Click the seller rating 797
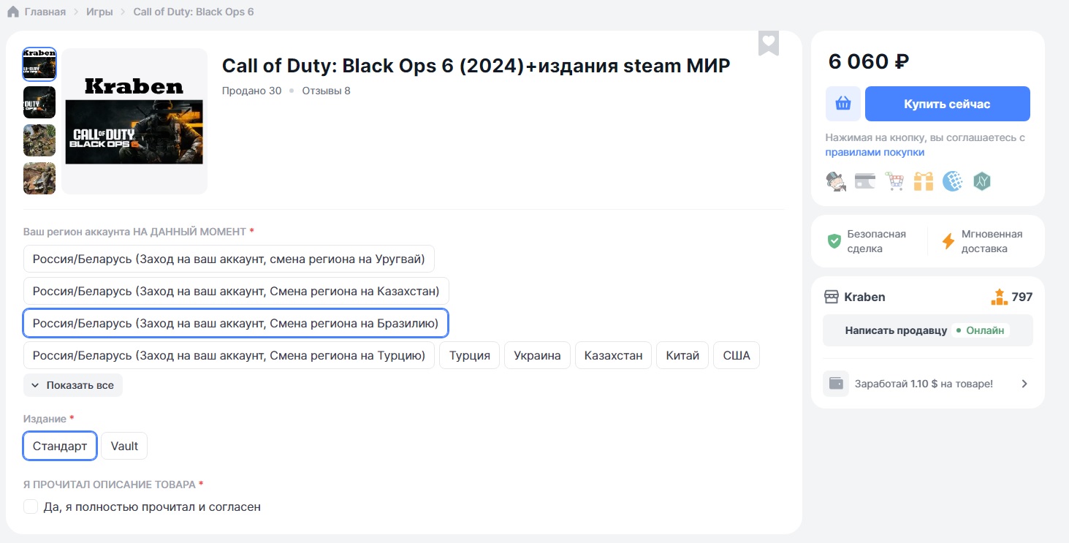1069x543 pixels. pyautogui.click(x=1022, y=297)
